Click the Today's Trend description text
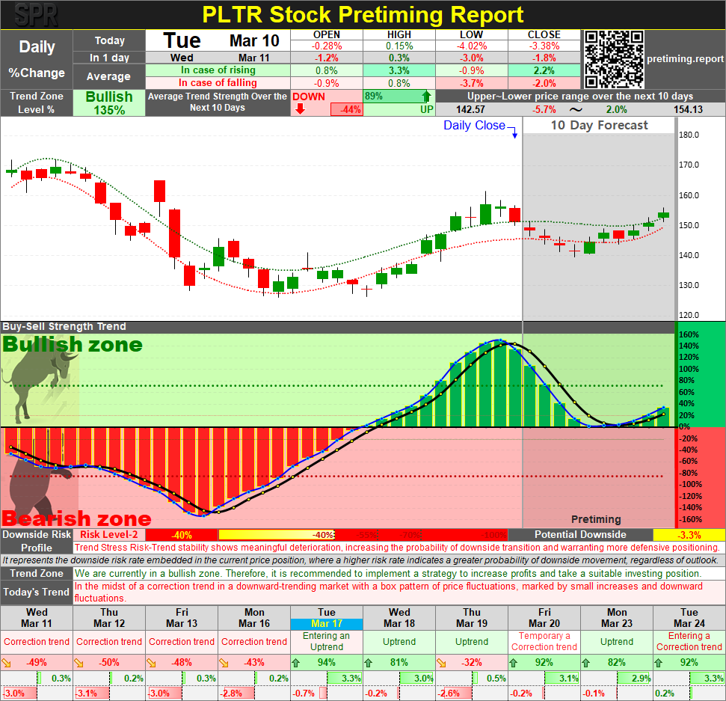726x701 pixels. point(389,592)
